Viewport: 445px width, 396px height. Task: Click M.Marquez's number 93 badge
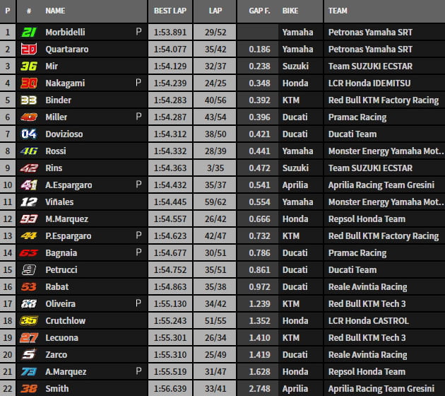(29, 219)
